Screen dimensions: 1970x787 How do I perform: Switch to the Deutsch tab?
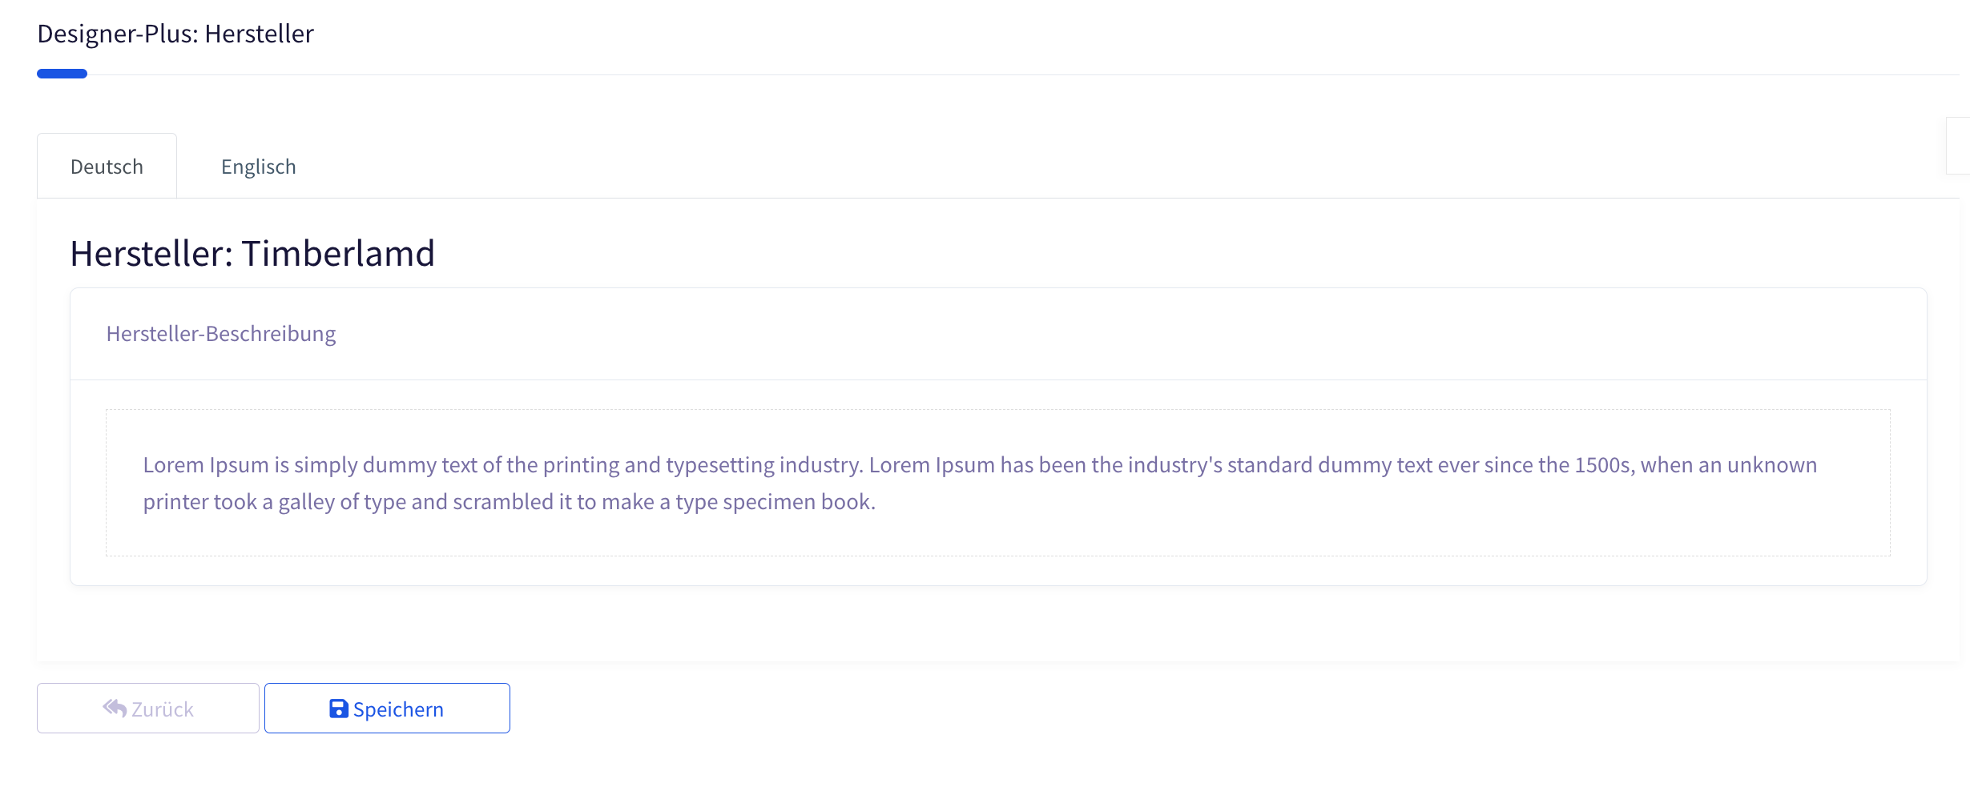click(x=107, y=167)
